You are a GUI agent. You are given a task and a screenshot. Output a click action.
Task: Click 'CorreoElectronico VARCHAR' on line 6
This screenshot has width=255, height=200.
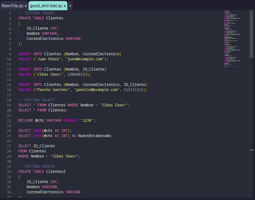coord(54,38)
